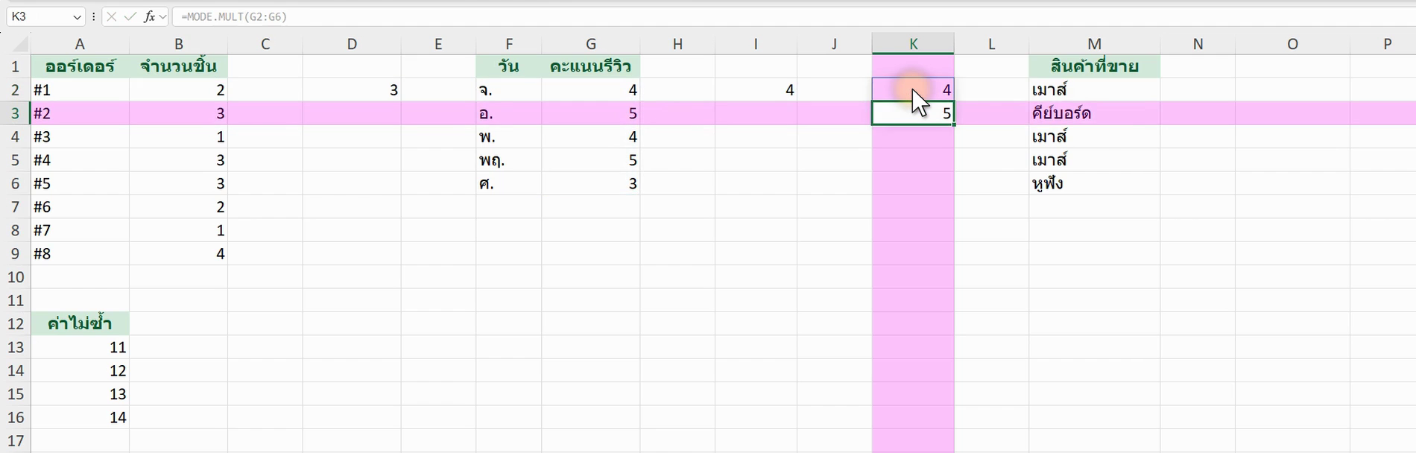Select quantity 1 in cell B4

(x=178, y=137)
